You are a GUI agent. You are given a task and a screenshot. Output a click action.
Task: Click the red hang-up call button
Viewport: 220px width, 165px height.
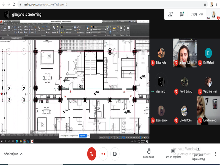point(103,154)
